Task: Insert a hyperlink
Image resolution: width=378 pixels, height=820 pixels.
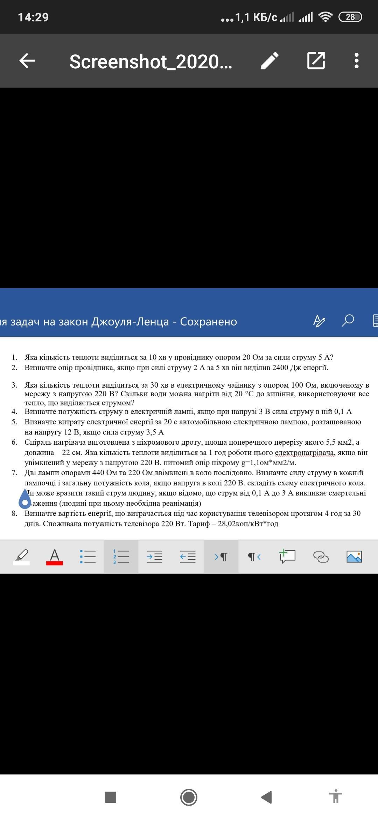Action: 321,557
